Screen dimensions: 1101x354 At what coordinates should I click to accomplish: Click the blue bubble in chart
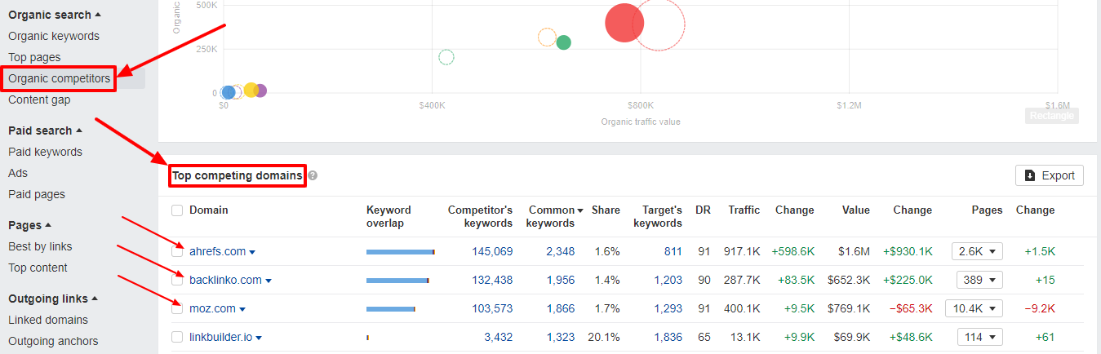click(x=229, y=92)
